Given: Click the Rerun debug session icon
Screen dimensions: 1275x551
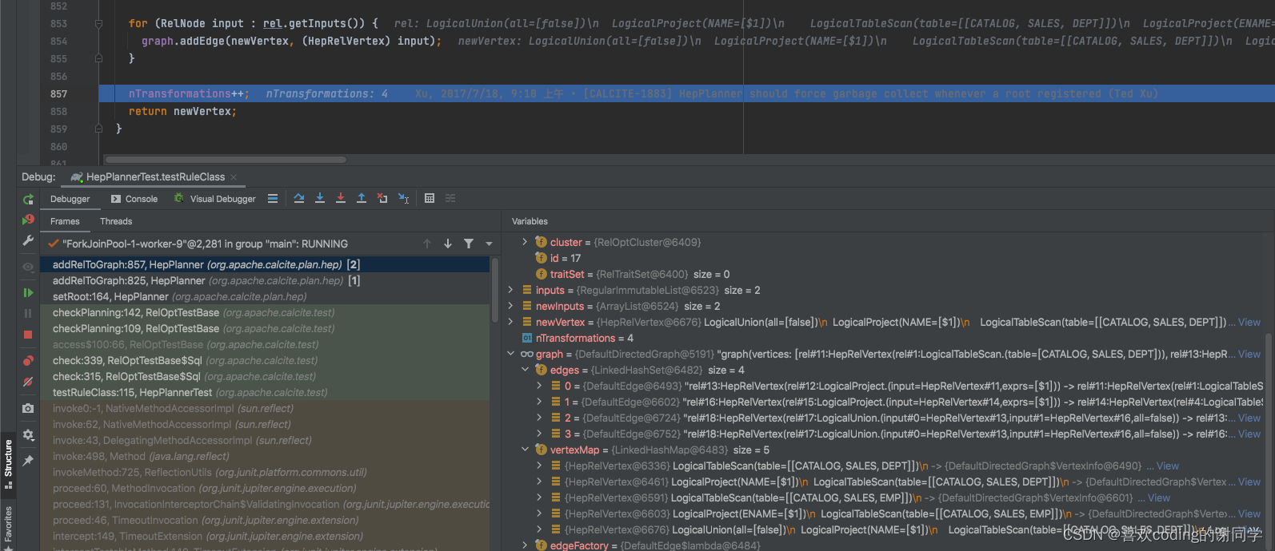Looking at the screenshot, I should point(28,199).
